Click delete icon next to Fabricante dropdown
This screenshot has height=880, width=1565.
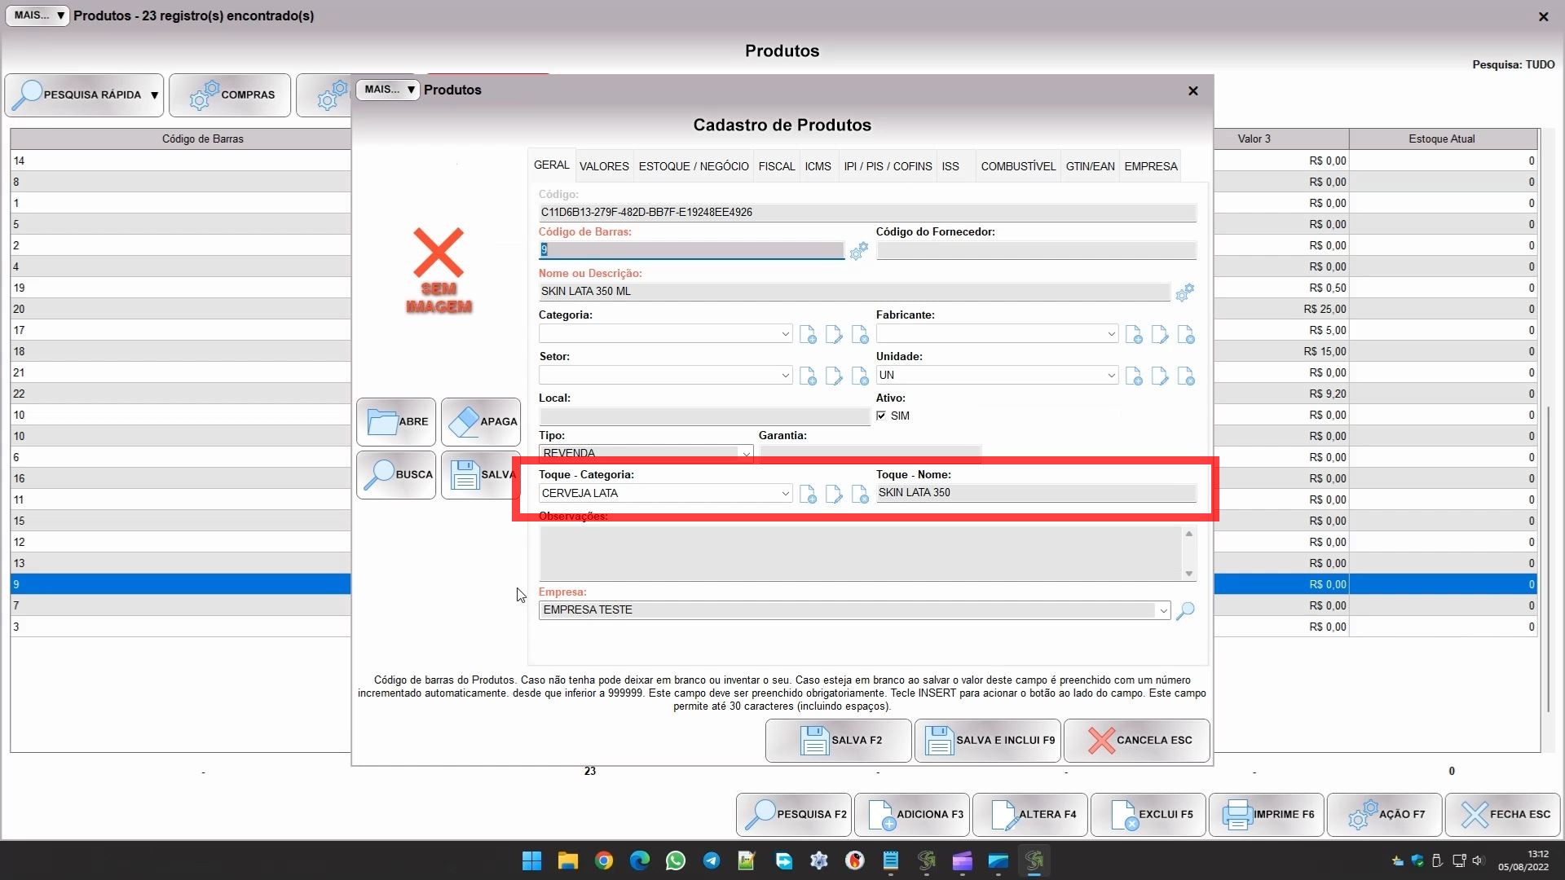tap(1186, 334)
